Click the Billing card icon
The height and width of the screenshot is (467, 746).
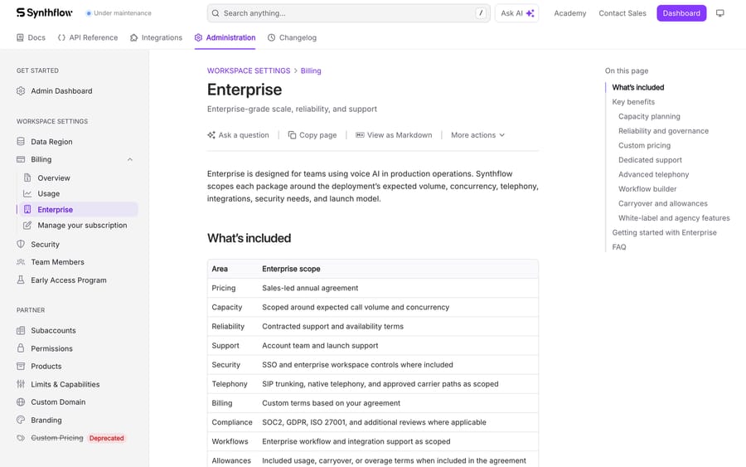(21, 159)
